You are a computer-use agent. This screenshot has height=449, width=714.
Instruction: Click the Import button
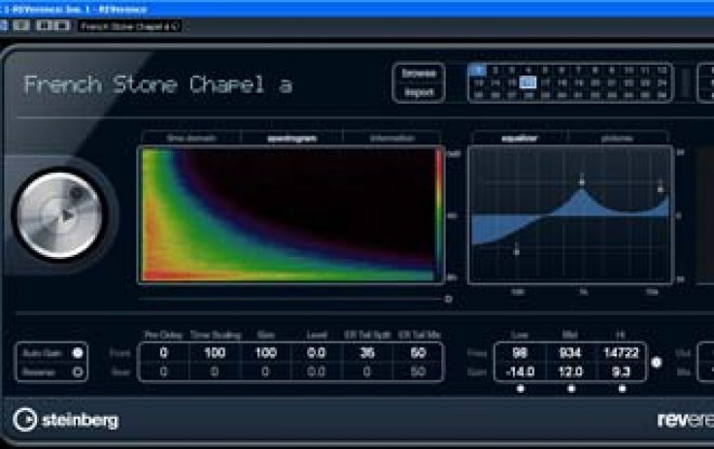click(x=419, y=92)
